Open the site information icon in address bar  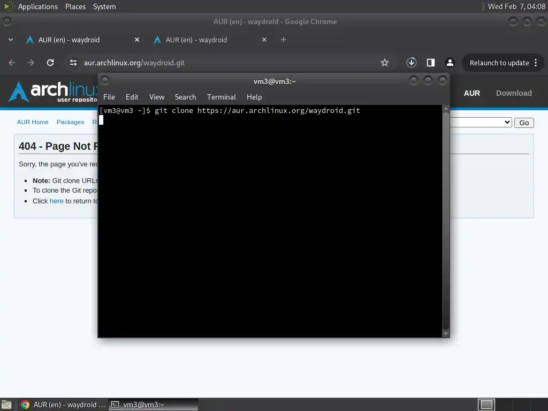pos(73,63)
